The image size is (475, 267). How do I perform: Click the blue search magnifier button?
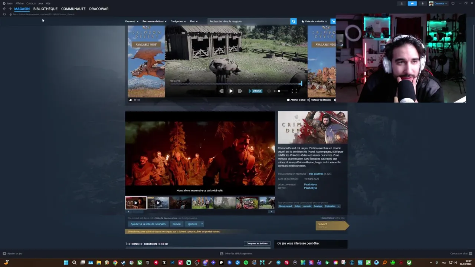[293, 21]
